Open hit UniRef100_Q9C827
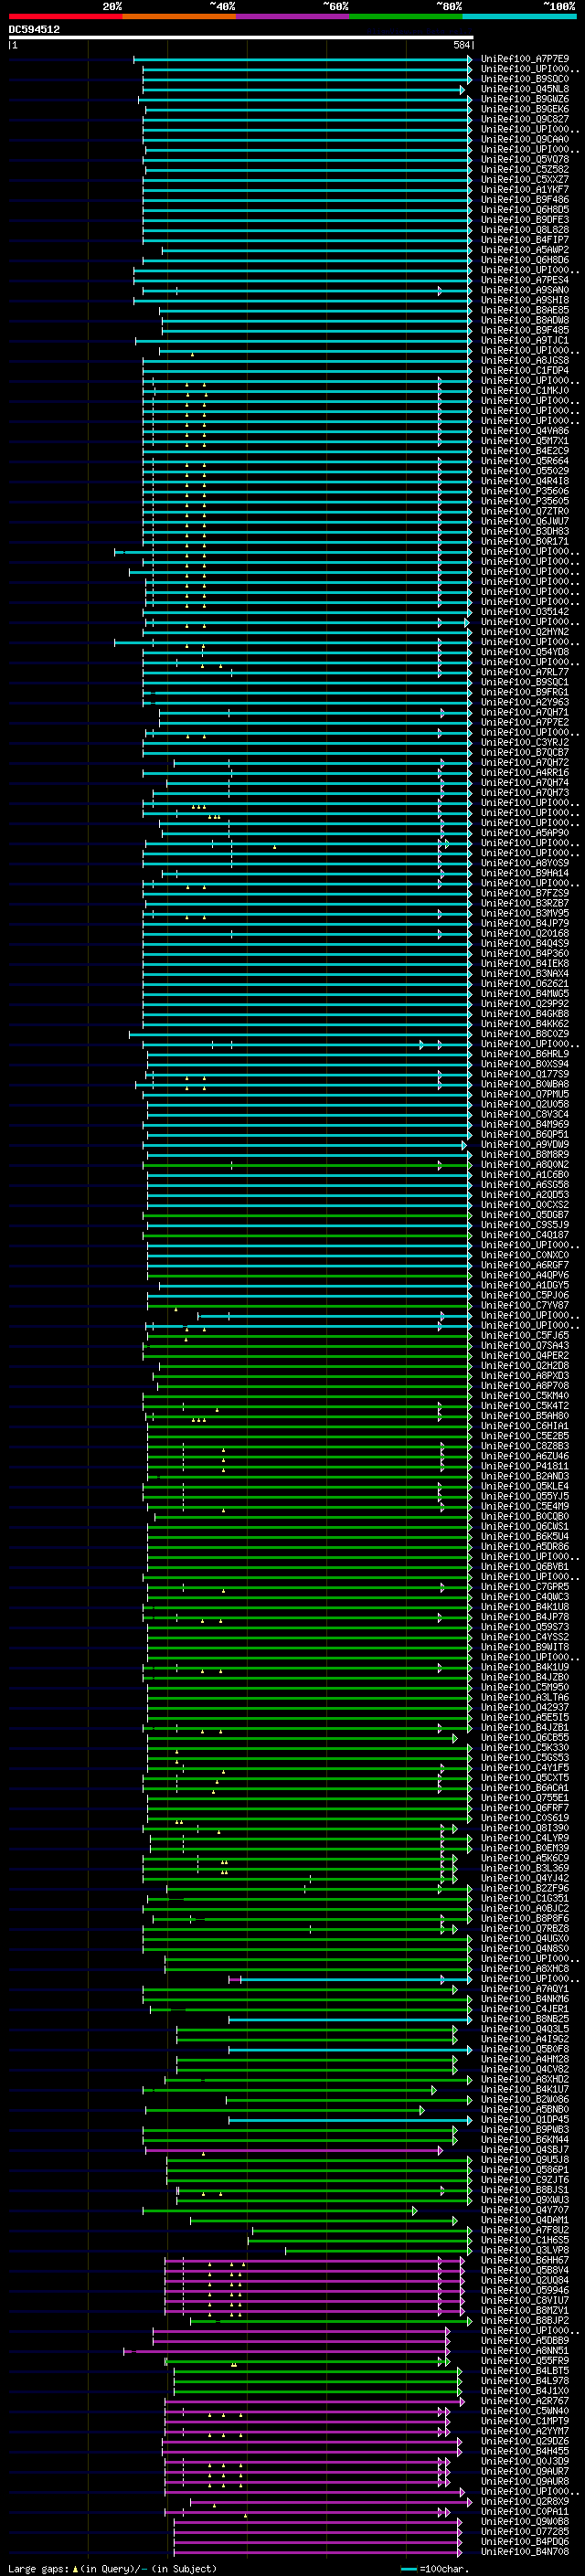 pyautogui.click(x=525, y=119)
